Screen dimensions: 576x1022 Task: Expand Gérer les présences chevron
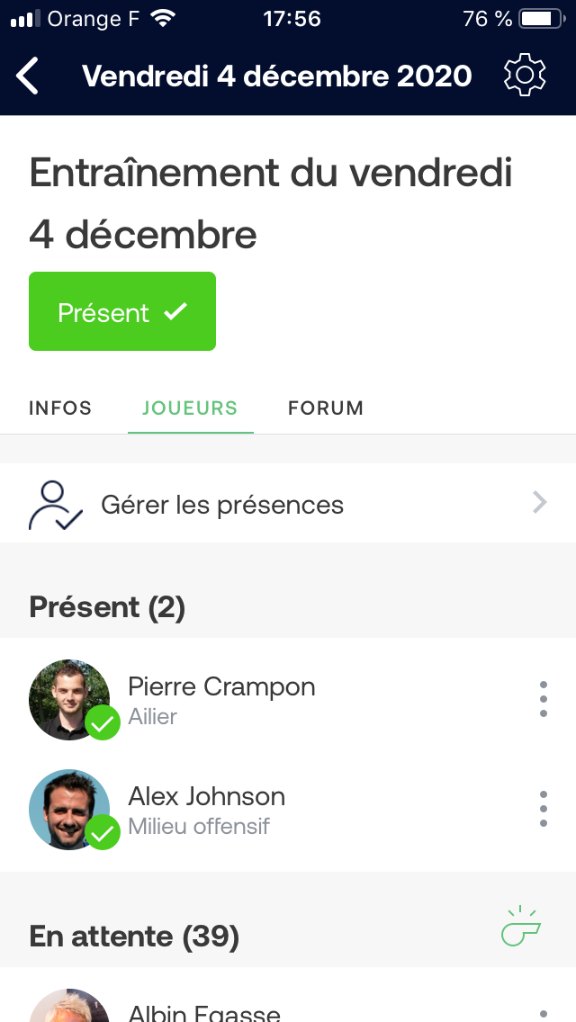click(539, 503)
